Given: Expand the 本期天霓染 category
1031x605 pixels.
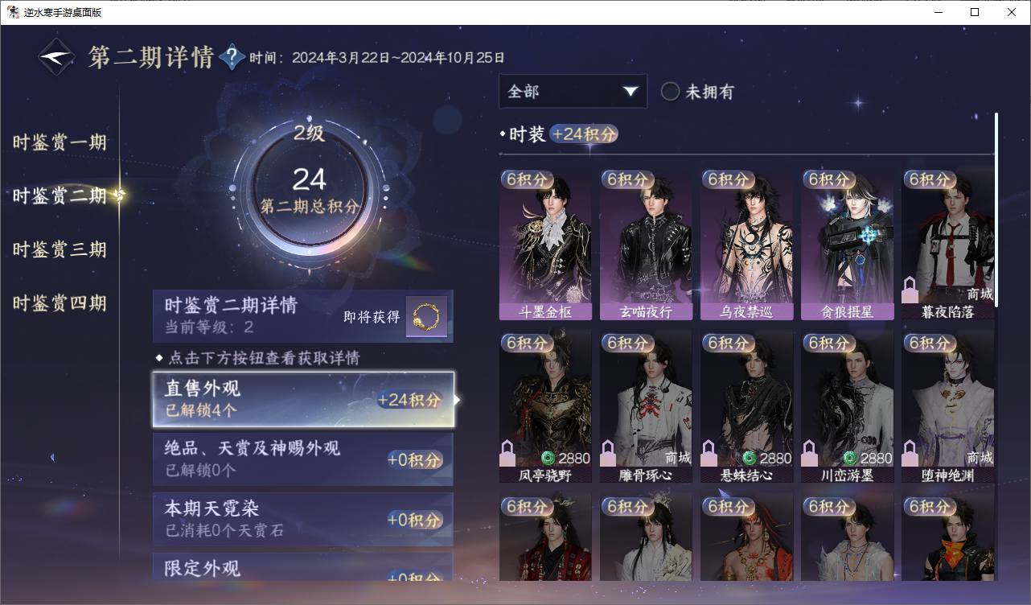Looking at the screenshot, I should [303, 520].
